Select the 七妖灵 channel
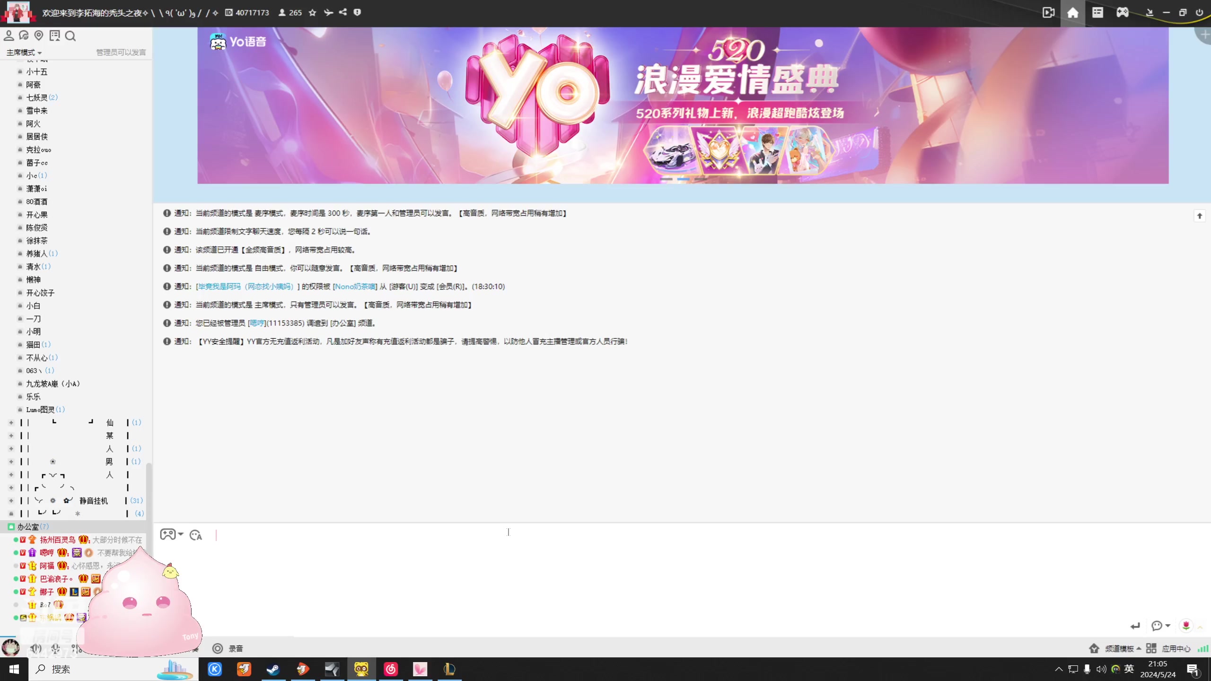 tap(37, 97)
